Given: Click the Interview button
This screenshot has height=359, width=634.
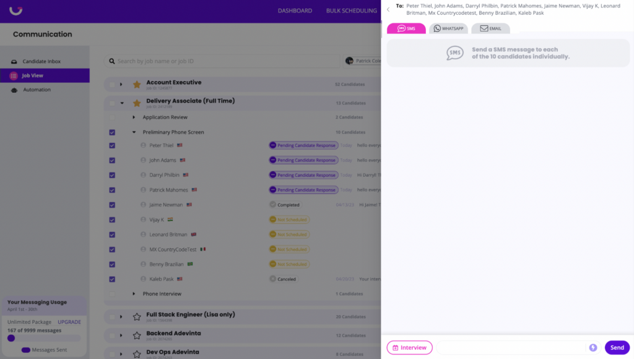Looking at the screenshot, I should pyautogui.click(x=410, y=348).
